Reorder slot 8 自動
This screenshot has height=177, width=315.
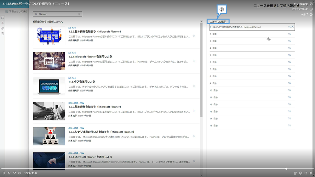(289, 76)
